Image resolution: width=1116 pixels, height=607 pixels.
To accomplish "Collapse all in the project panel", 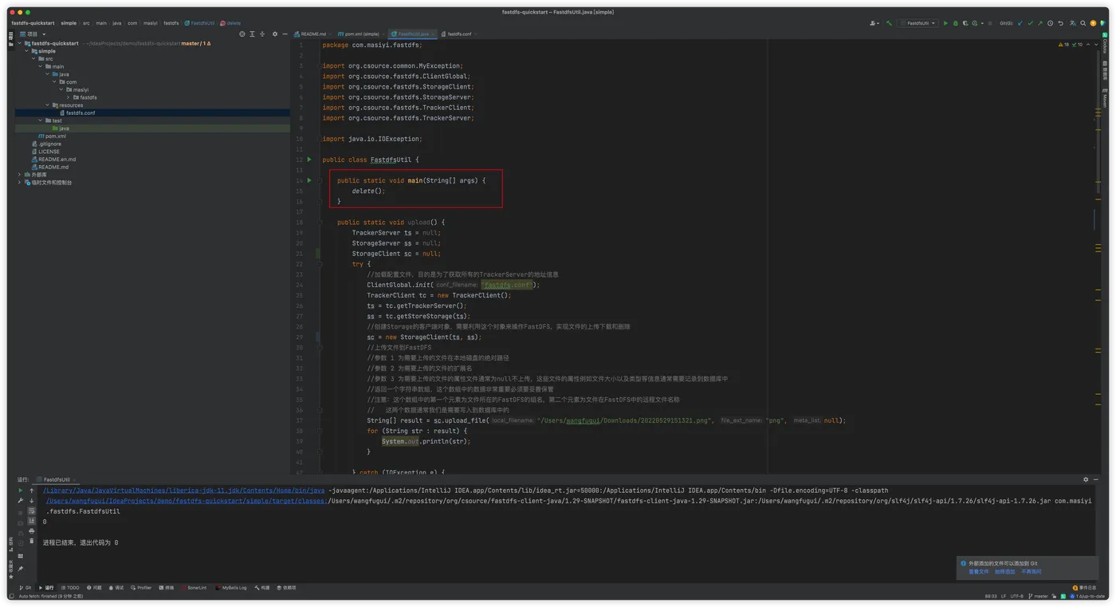I will 262,34.
